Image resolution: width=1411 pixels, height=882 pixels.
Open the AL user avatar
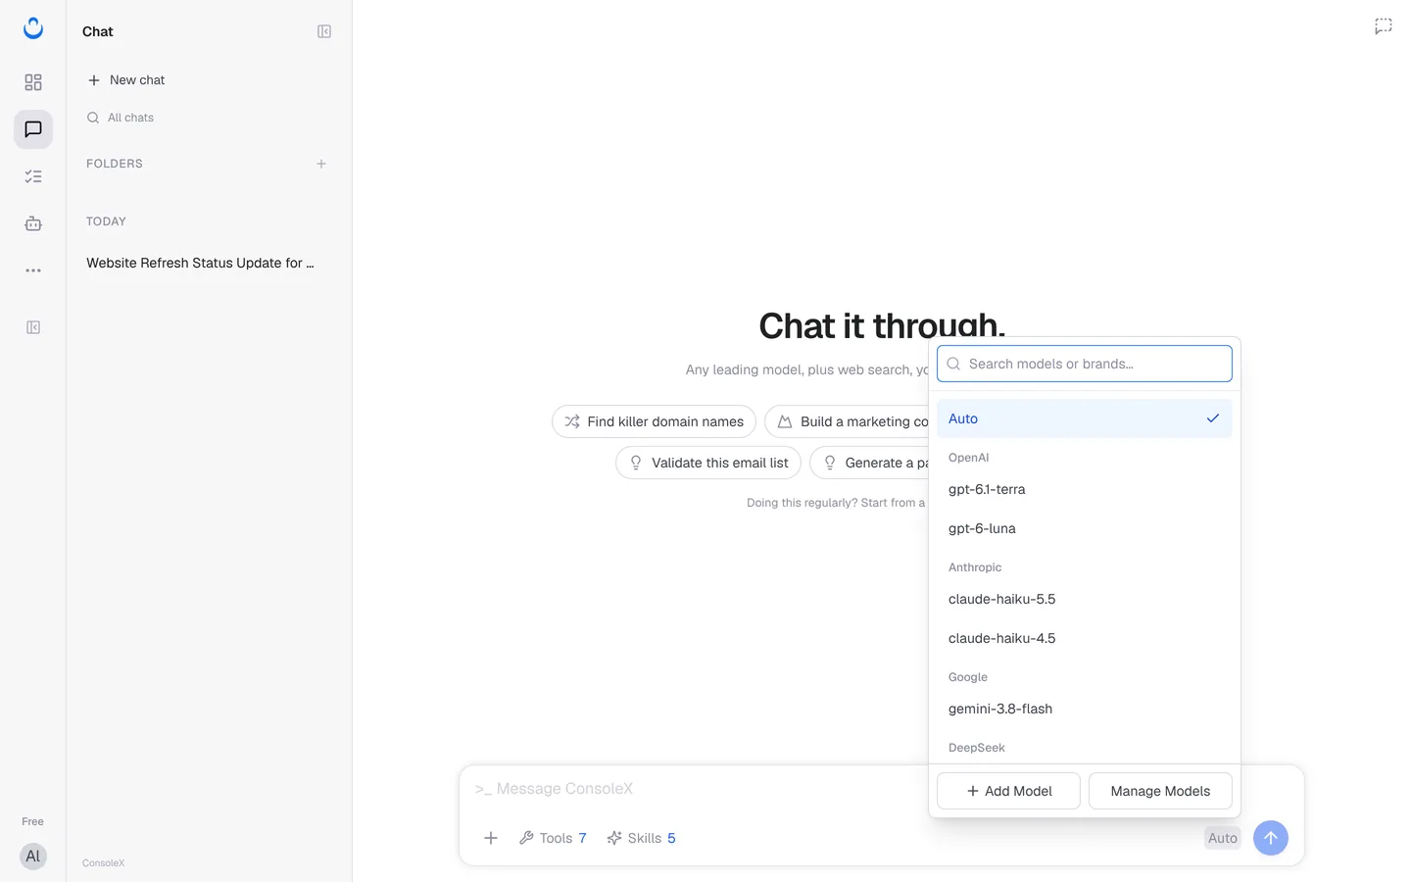[x=33, y=857]
